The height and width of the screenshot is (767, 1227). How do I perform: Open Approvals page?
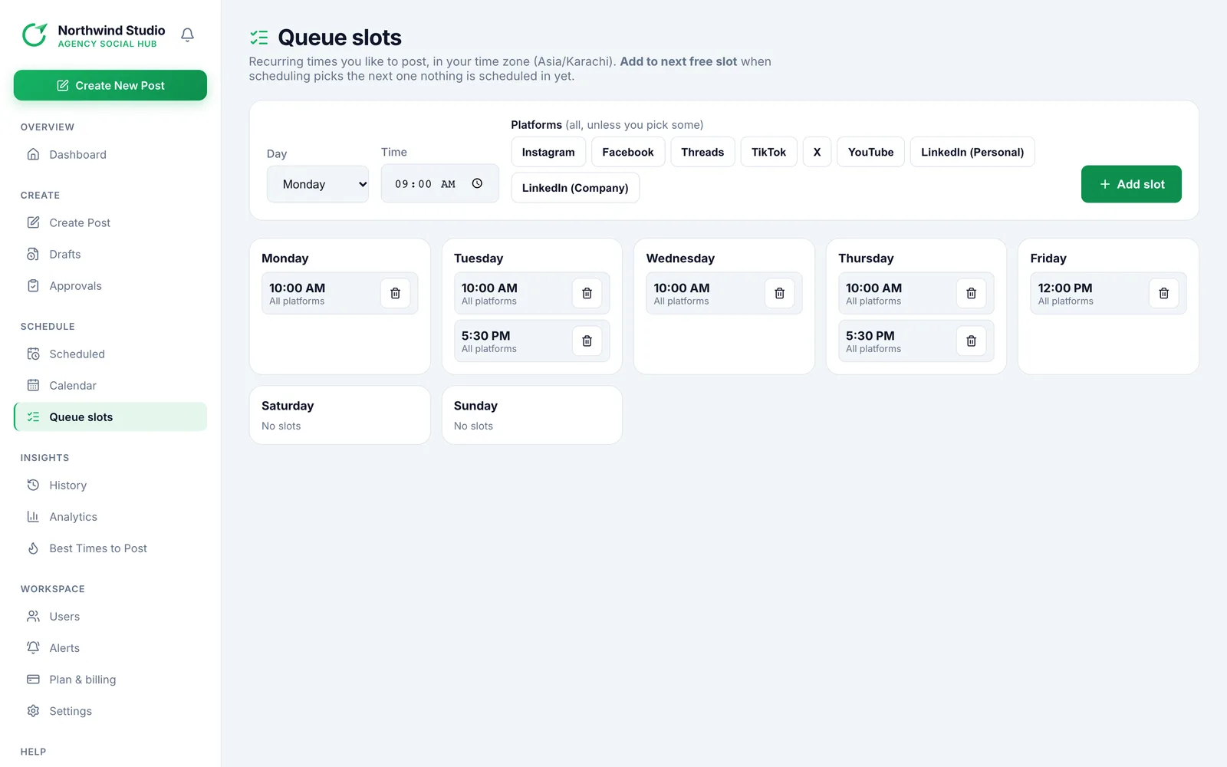(110, 285)
